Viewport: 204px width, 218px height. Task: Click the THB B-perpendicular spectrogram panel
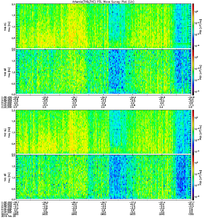coord(104,26)
